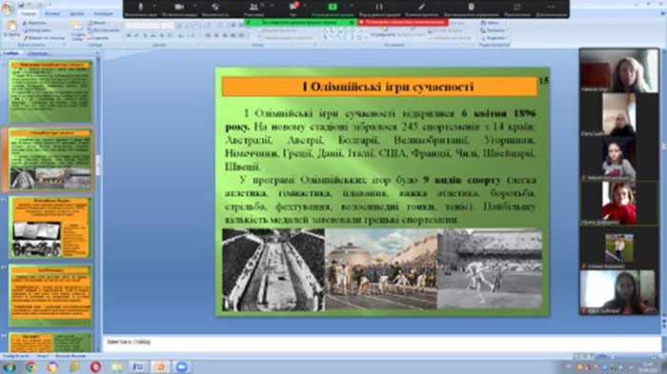Image resolution: width=667 pixels, height=374 pixels.
Task: Click the Create Slide button in ribbon
Action: point(77,30)
